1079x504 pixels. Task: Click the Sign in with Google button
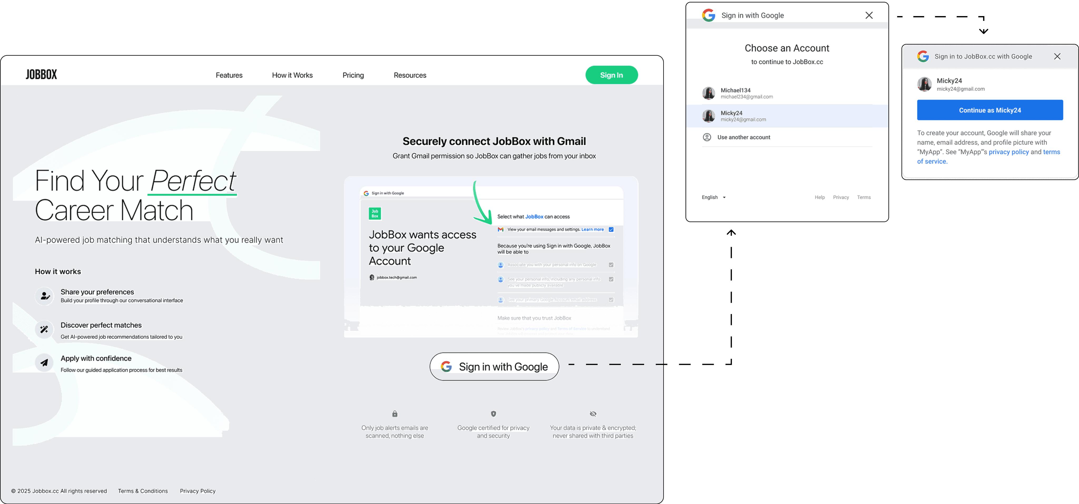[494, 366]
